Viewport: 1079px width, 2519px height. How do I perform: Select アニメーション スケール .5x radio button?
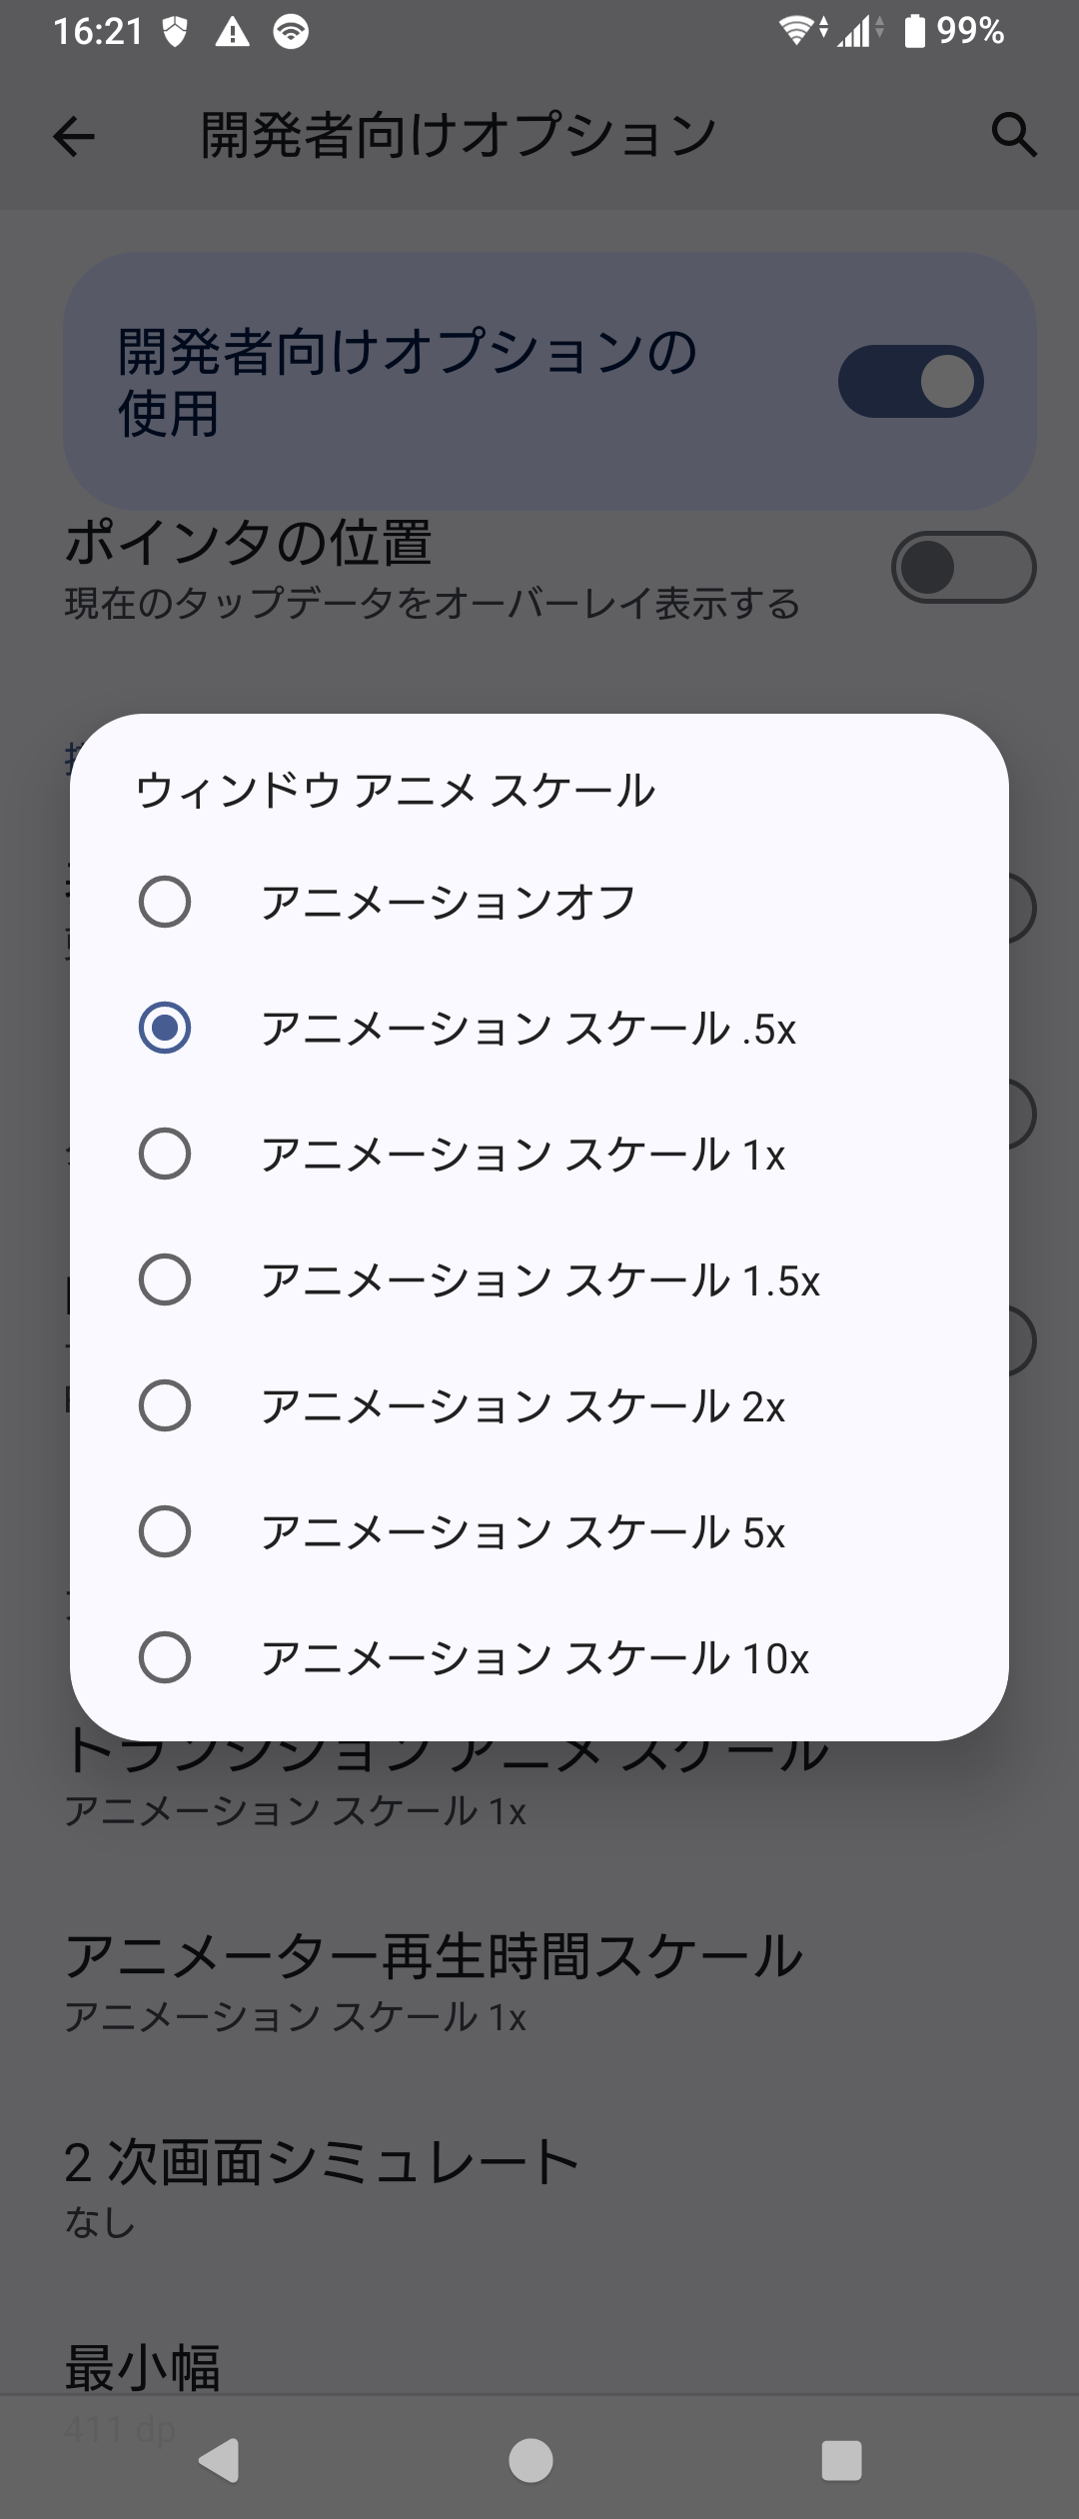click(x=165, y=1028)
